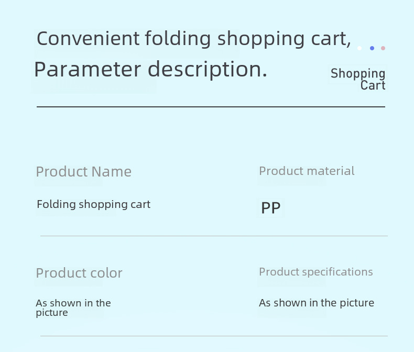Select the 'PP' material value

point(270,208)
